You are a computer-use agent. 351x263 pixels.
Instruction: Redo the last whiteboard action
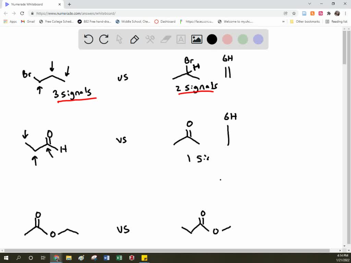coord(104,39)
